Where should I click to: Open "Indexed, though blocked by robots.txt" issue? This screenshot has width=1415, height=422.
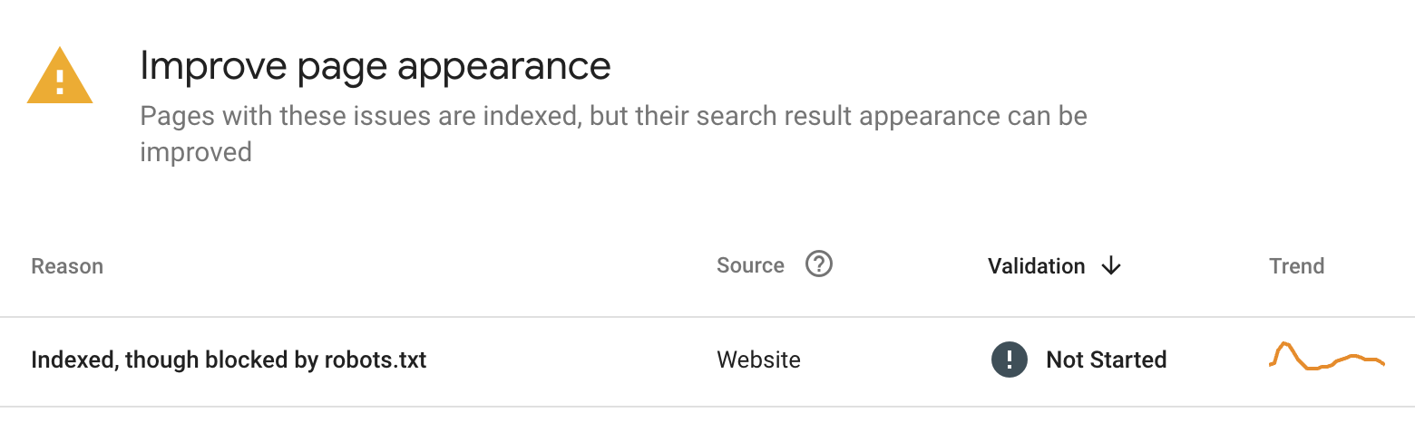coord(229,360)
